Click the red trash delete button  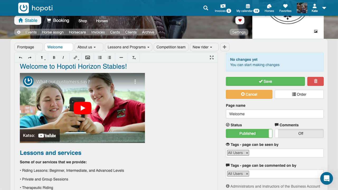[x=315, y=81]
